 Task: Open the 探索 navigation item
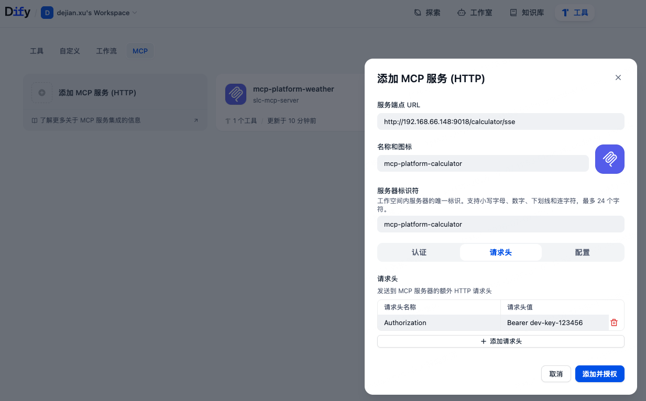[x=428, y=13]
